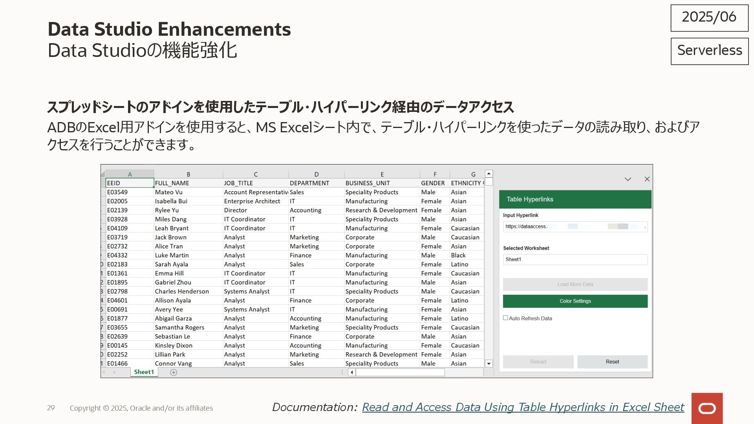Click the Alice Tran name cell

point(188,246)
